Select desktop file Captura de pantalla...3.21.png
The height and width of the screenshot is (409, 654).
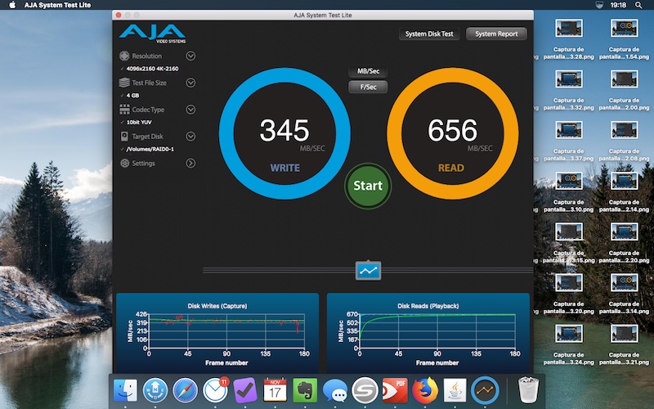(x=624, y=345)
